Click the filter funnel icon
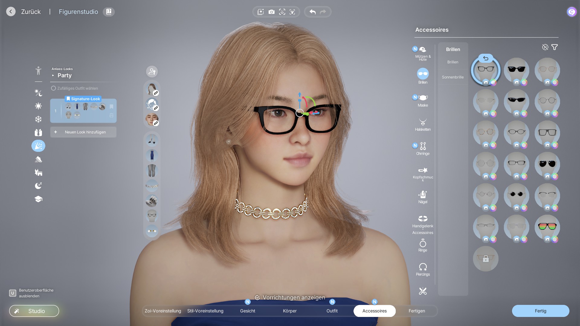The height and width of the screenshot is (326, 580). tap(555, 47)
